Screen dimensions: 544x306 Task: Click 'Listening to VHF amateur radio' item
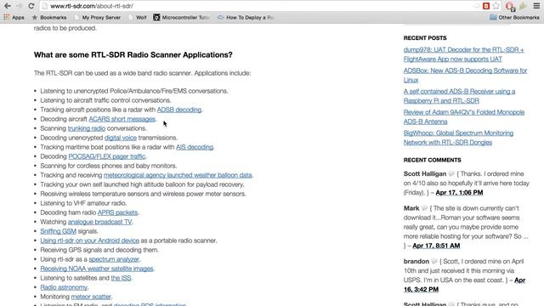click(83, 203)
